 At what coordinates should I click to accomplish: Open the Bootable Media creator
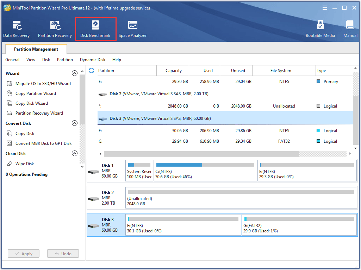tap(320, 28)
